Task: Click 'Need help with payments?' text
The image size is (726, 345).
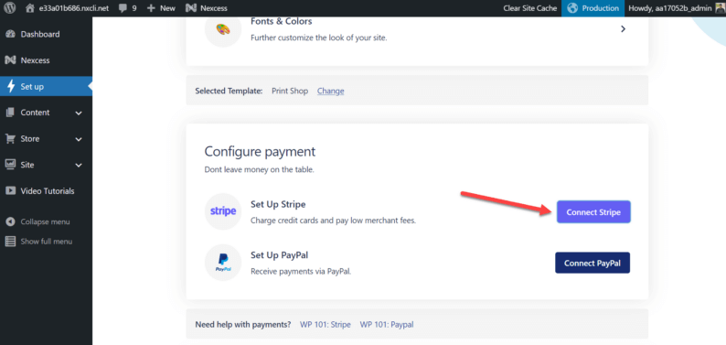Action: pos(243,325)
